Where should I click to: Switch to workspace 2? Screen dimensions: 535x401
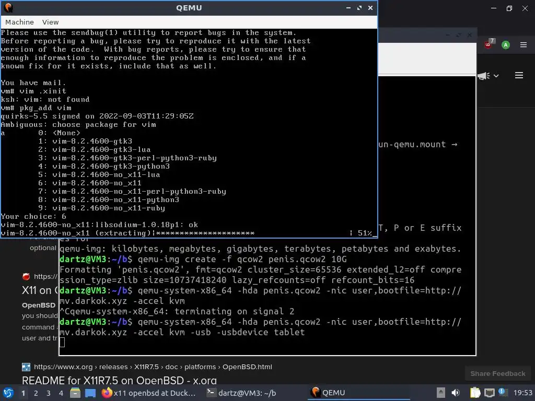pyautogui.click(x=36, y=393)
